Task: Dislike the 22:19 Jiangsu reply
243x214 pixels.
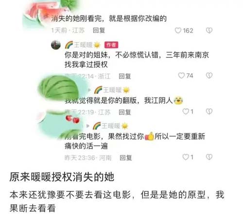Action: 209,111
